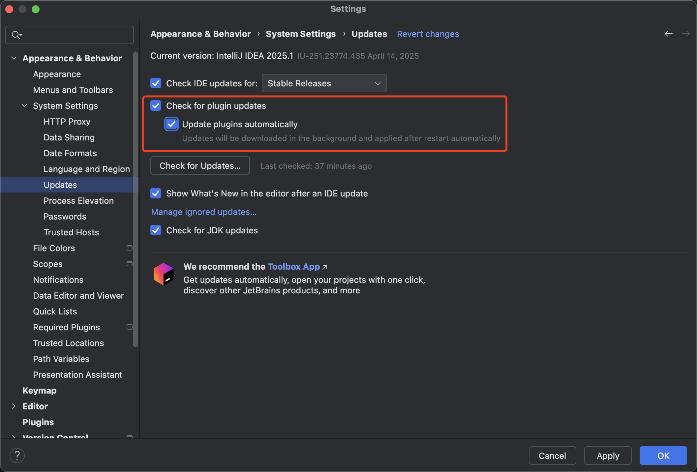The image size is (697, 472).
Task: Uncheck Check for JDK updates
Action: click(156, 230)
